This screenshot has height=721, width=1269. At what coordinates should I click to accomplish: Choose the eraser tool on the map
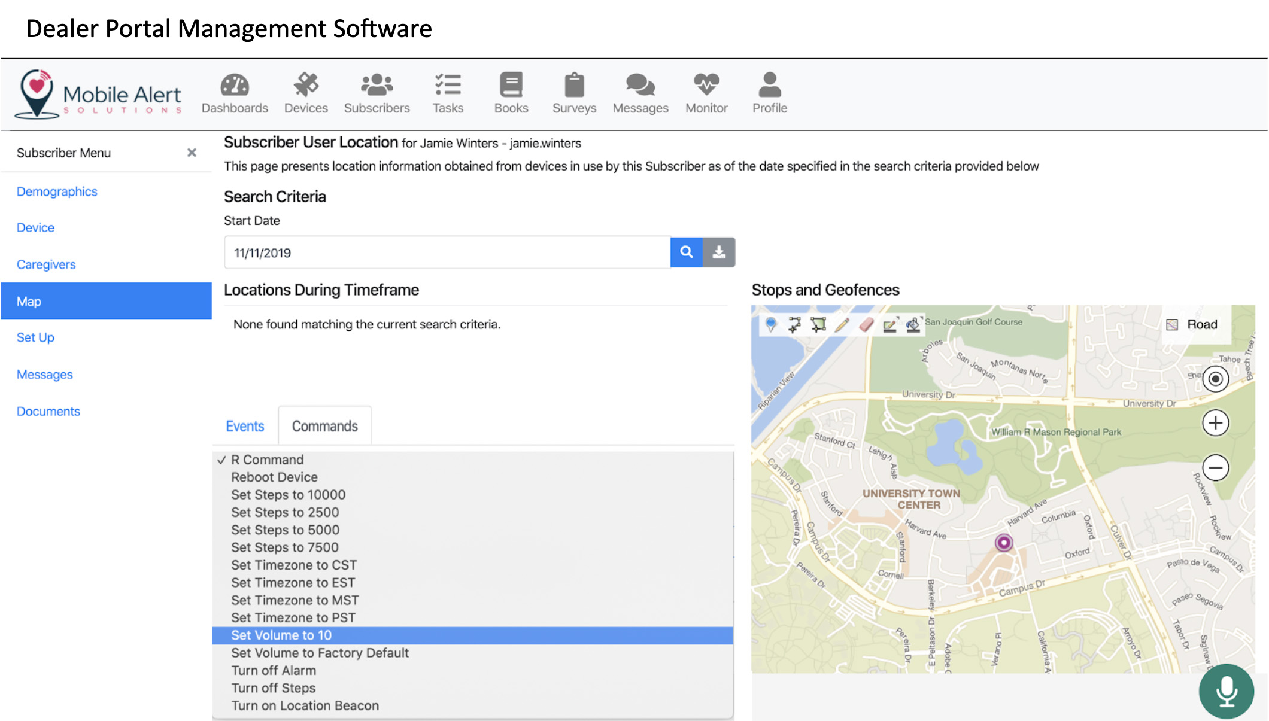pyautogui.click(x=866, y=324)
